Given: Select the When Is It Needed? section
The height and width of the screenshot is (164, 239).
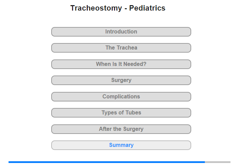Looking at the screenshot, I should click(x=121, y=64).
